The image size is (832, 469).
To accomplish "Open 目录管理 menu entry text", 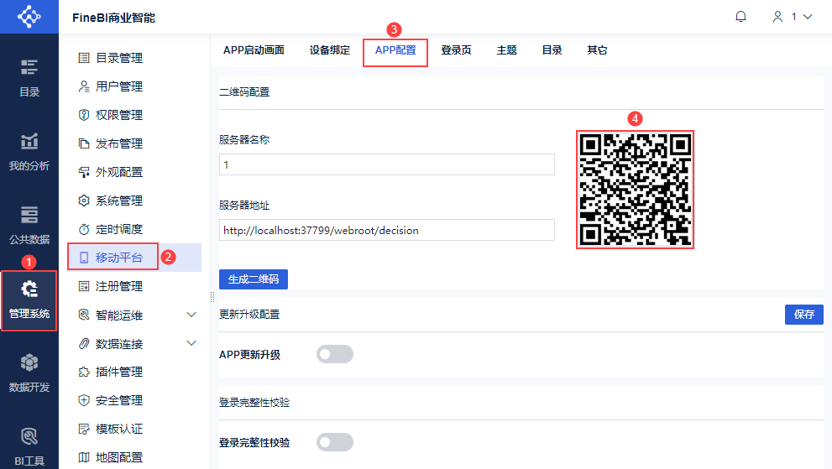I will pos(119,58).
